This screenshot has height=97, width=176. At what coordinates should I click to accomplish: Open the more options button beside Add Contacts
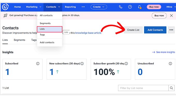[x=171, y=30]
